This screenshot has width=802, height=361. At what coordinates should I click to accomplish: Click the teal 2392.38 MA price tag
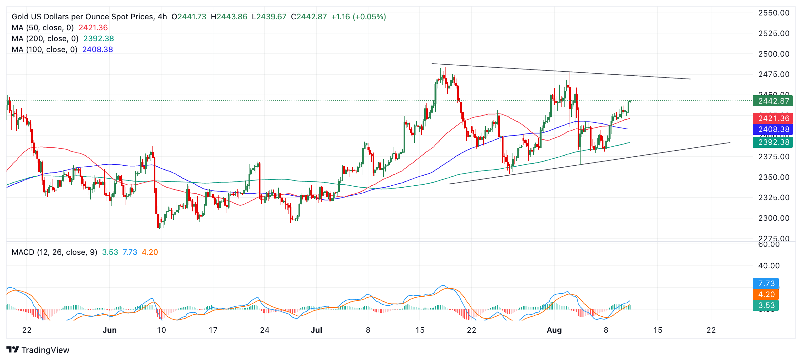click(773, 142)
